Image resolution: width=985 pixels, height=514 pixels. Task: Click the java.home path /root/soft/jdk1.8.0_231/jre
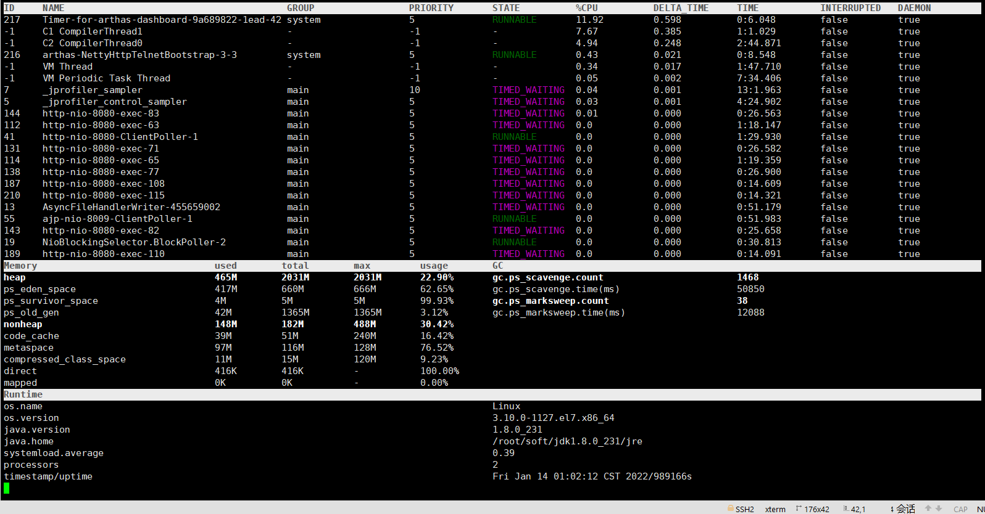[567, 441]
